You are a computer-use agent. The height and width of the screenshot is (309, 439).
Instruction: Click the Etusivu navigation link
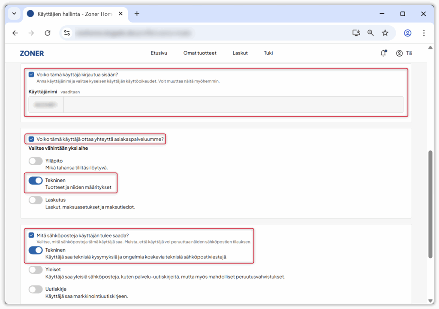(159, 53)
